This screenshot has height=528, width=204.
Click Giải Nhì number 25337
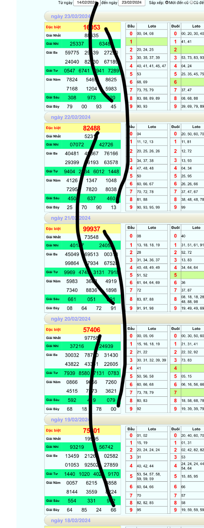pyautogui.click(x=77, y=44)
